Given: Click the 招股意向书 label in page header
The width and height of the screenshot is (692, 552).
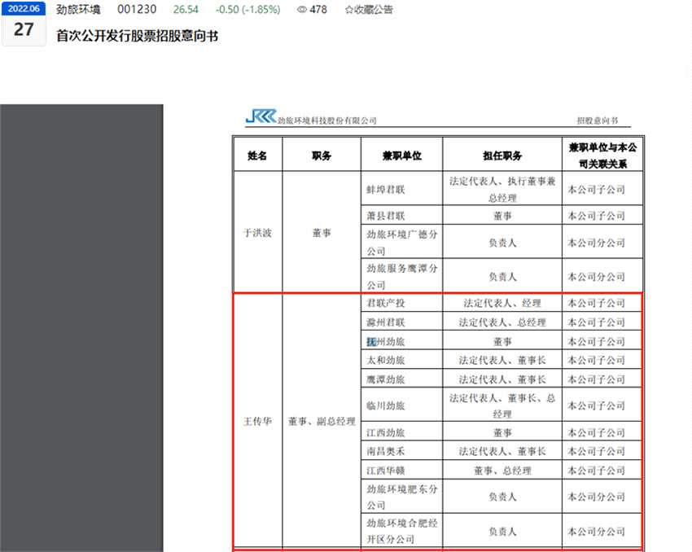Looking at the screenshot, I should coord(598,120).
